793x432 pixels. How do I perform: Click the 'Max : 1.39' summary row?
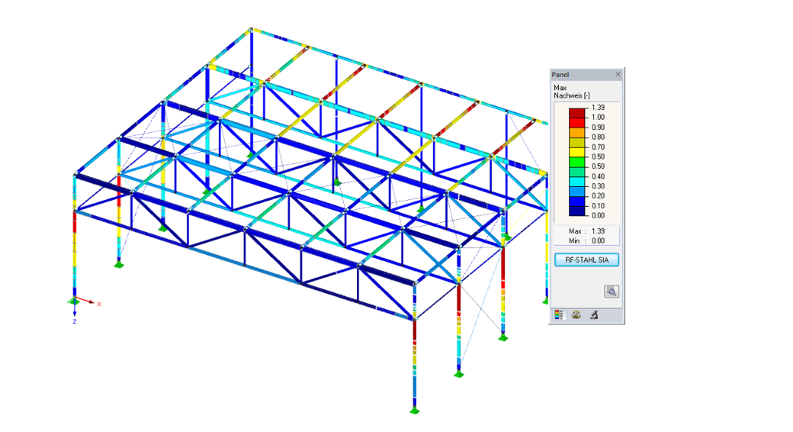(586, 231)
